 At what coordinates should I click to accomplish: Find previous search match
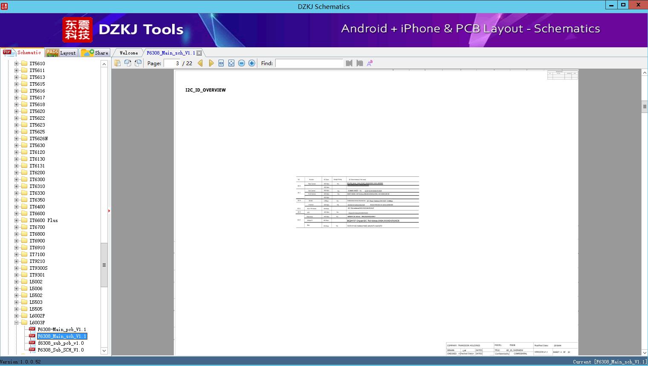349,63
